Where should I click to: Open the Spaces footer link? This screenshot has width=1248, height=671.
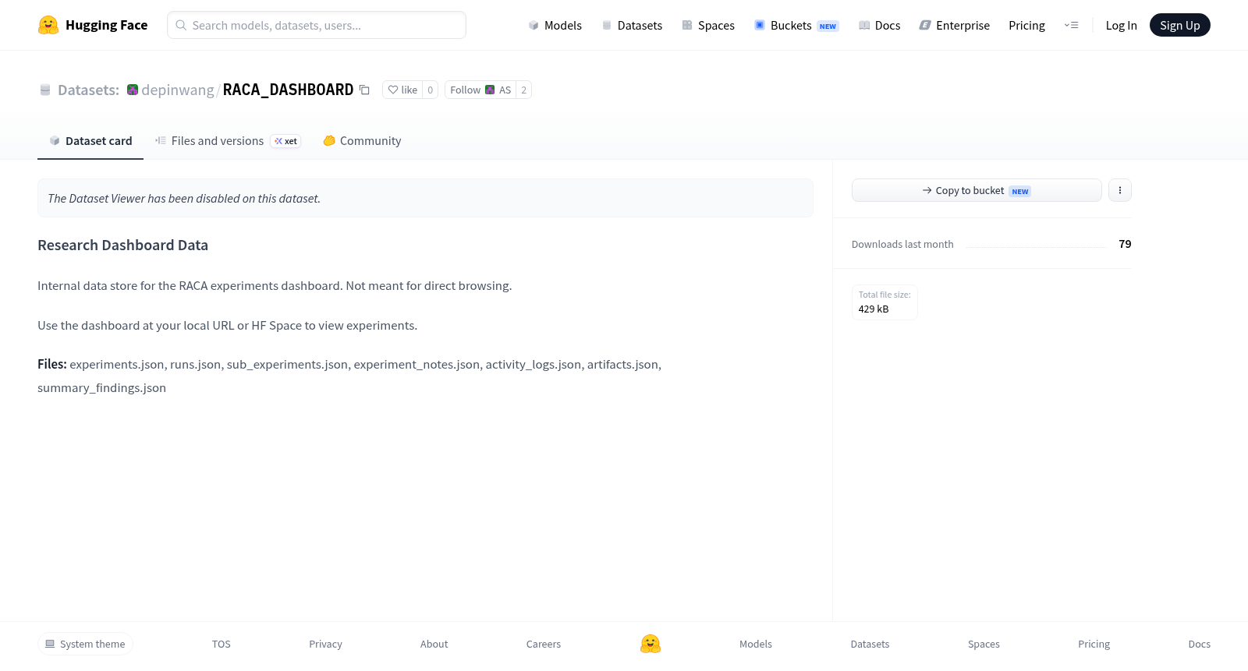984,644
